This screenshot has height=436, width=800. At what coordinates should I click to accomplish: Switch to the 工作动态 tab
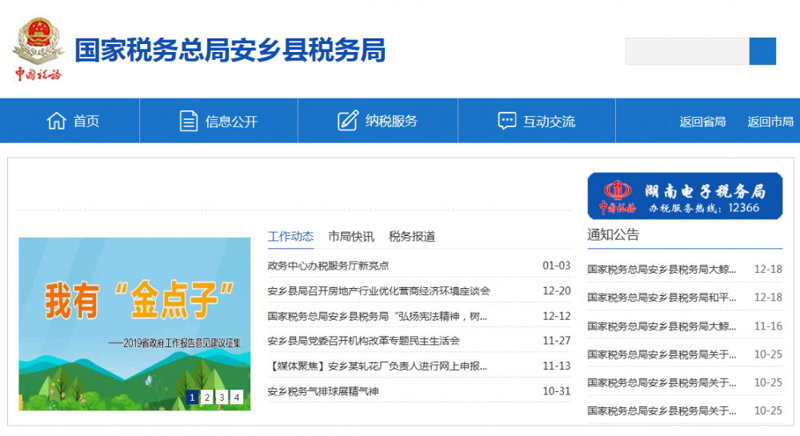[x=291, y=237]
